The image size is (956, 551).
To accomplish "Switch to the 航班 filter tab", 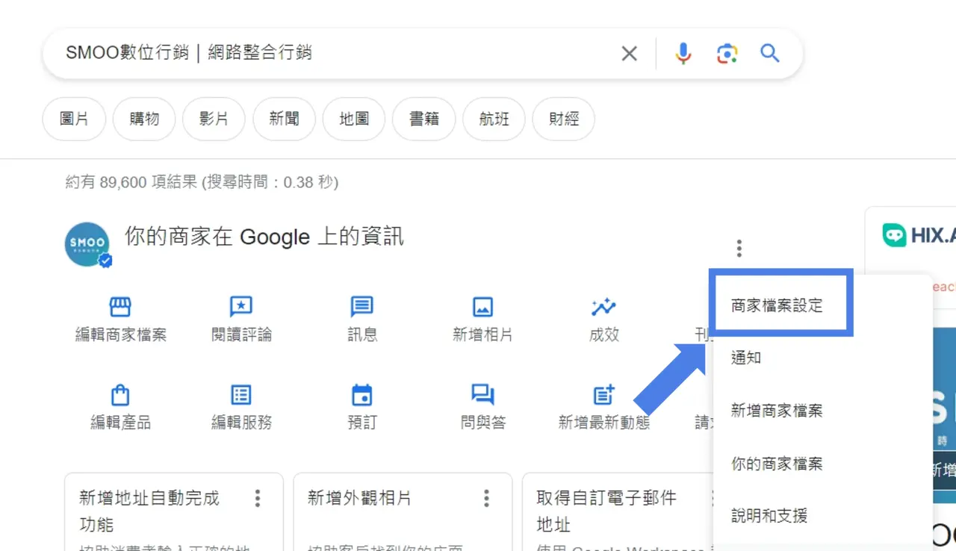I will (494, 119).
